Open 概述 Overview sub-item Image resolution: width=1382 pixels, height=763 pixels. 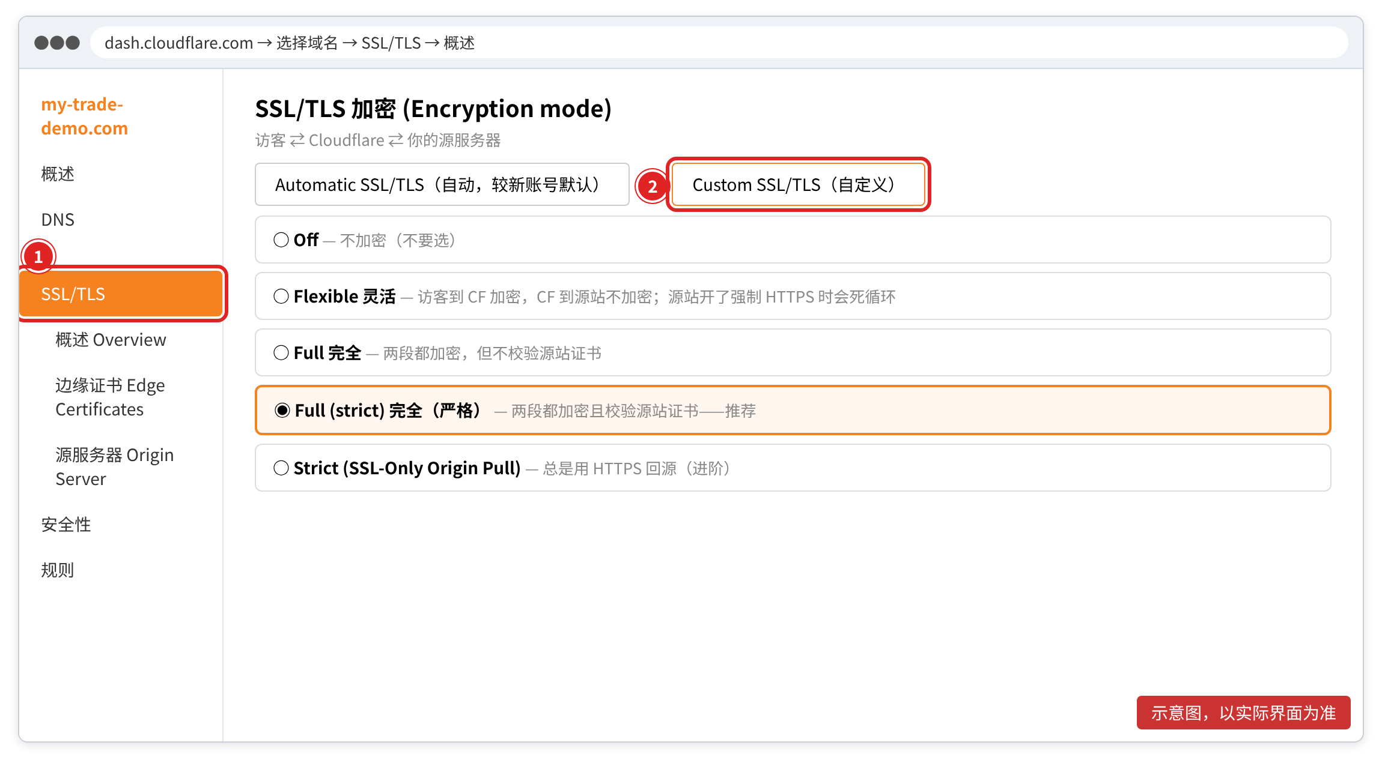point(111,340)
